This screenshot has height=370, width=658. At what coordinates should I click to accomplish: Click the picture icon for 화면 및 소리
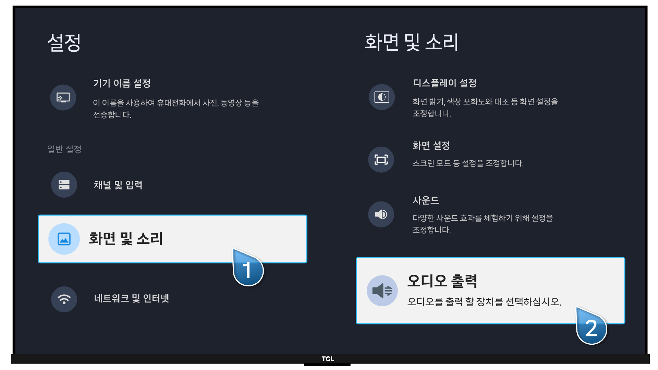pos(64,239)
